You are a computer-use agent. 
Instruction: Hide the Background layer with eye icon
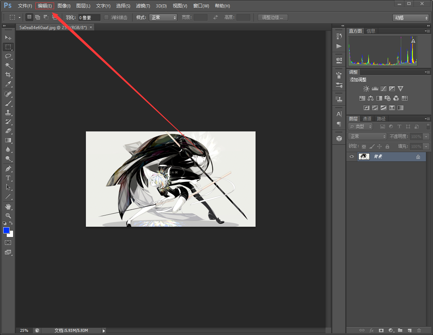pos(351,156)
